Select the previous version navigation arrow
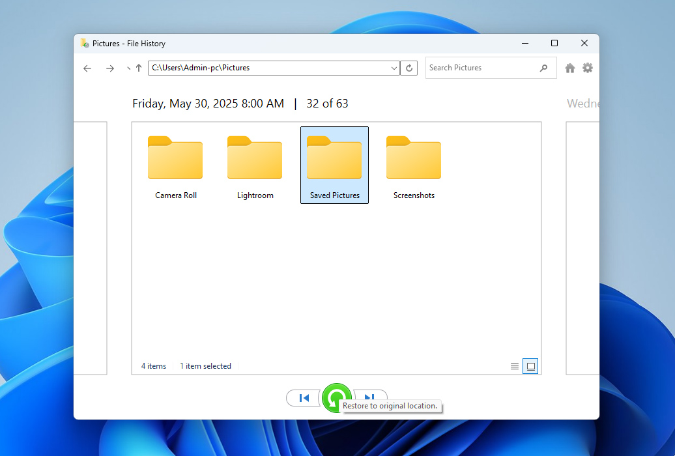 [303, 398]
